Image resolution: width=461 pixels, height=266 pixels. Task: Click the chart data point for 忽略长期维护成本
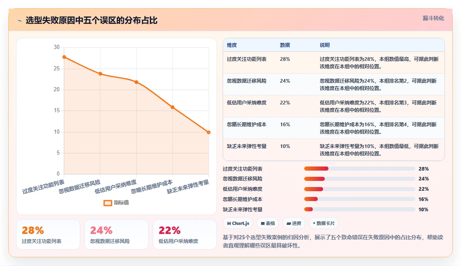tap(172, 107)
